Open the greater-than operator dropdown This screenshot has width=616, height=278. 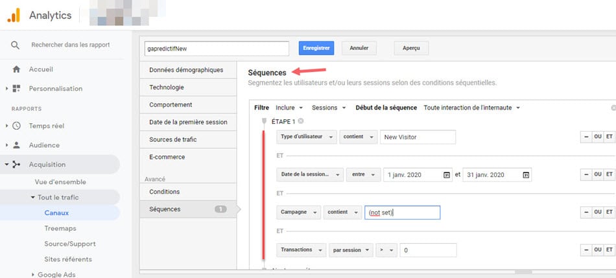pyautogui.click(x=386, y=249)
